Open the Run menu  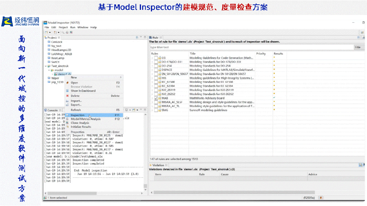73,27
